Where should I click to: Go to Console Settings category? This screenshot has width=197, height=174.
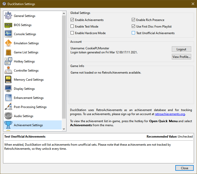(25, 34)
